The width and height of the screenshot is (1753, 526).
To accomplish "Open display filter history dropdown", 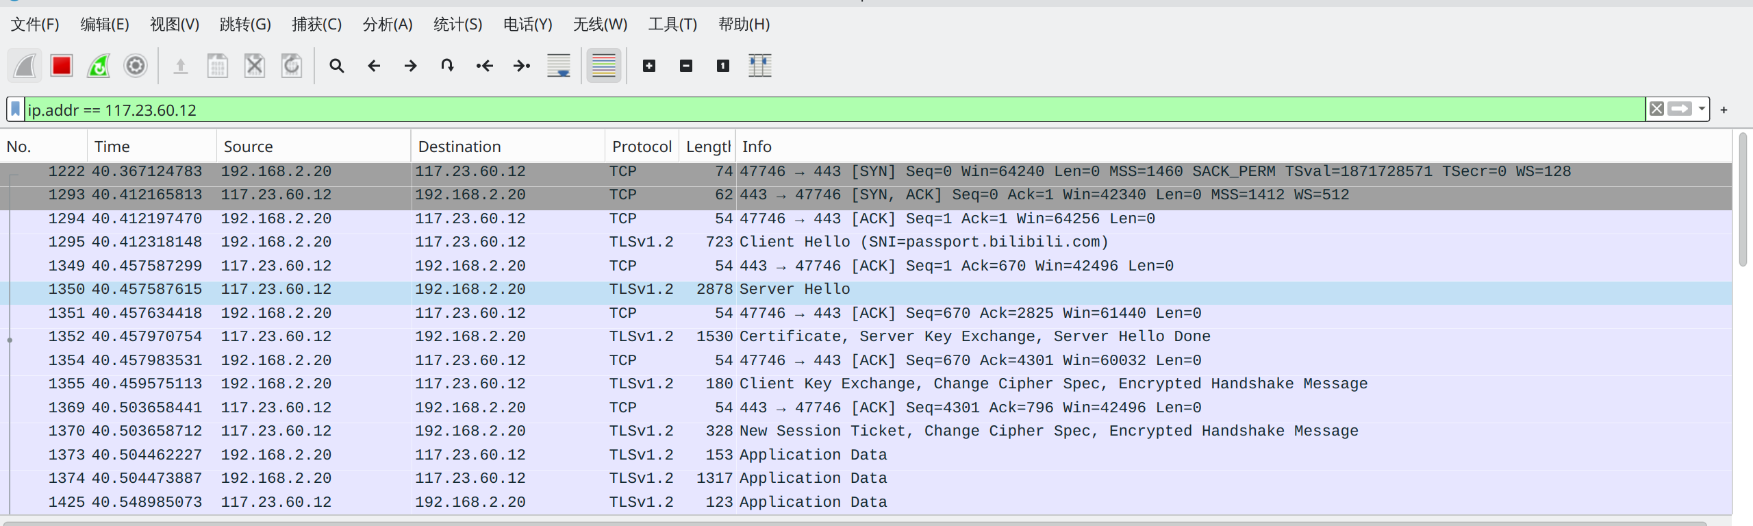I will click(1702, 110).
